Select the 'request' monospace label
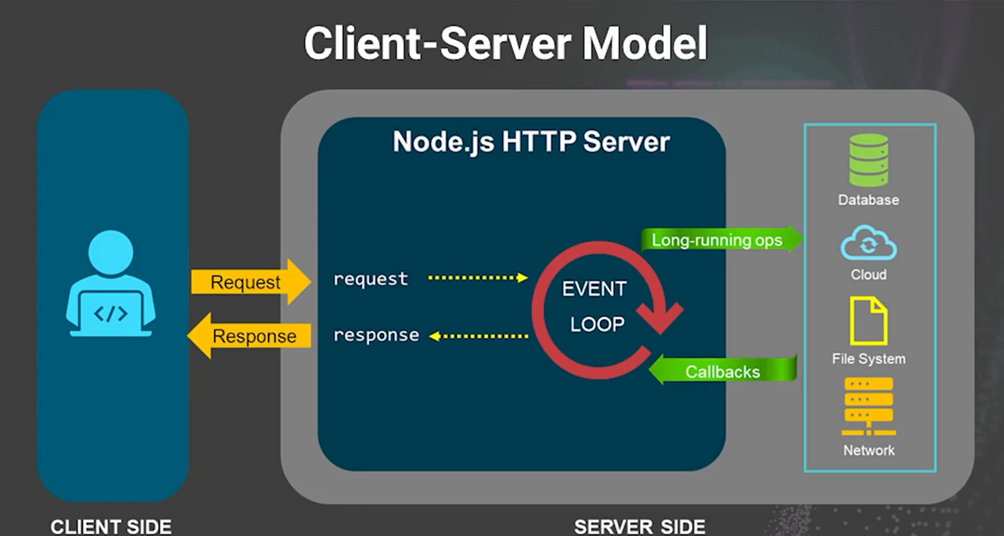1004x536 pixels. (x=371, y=279)
